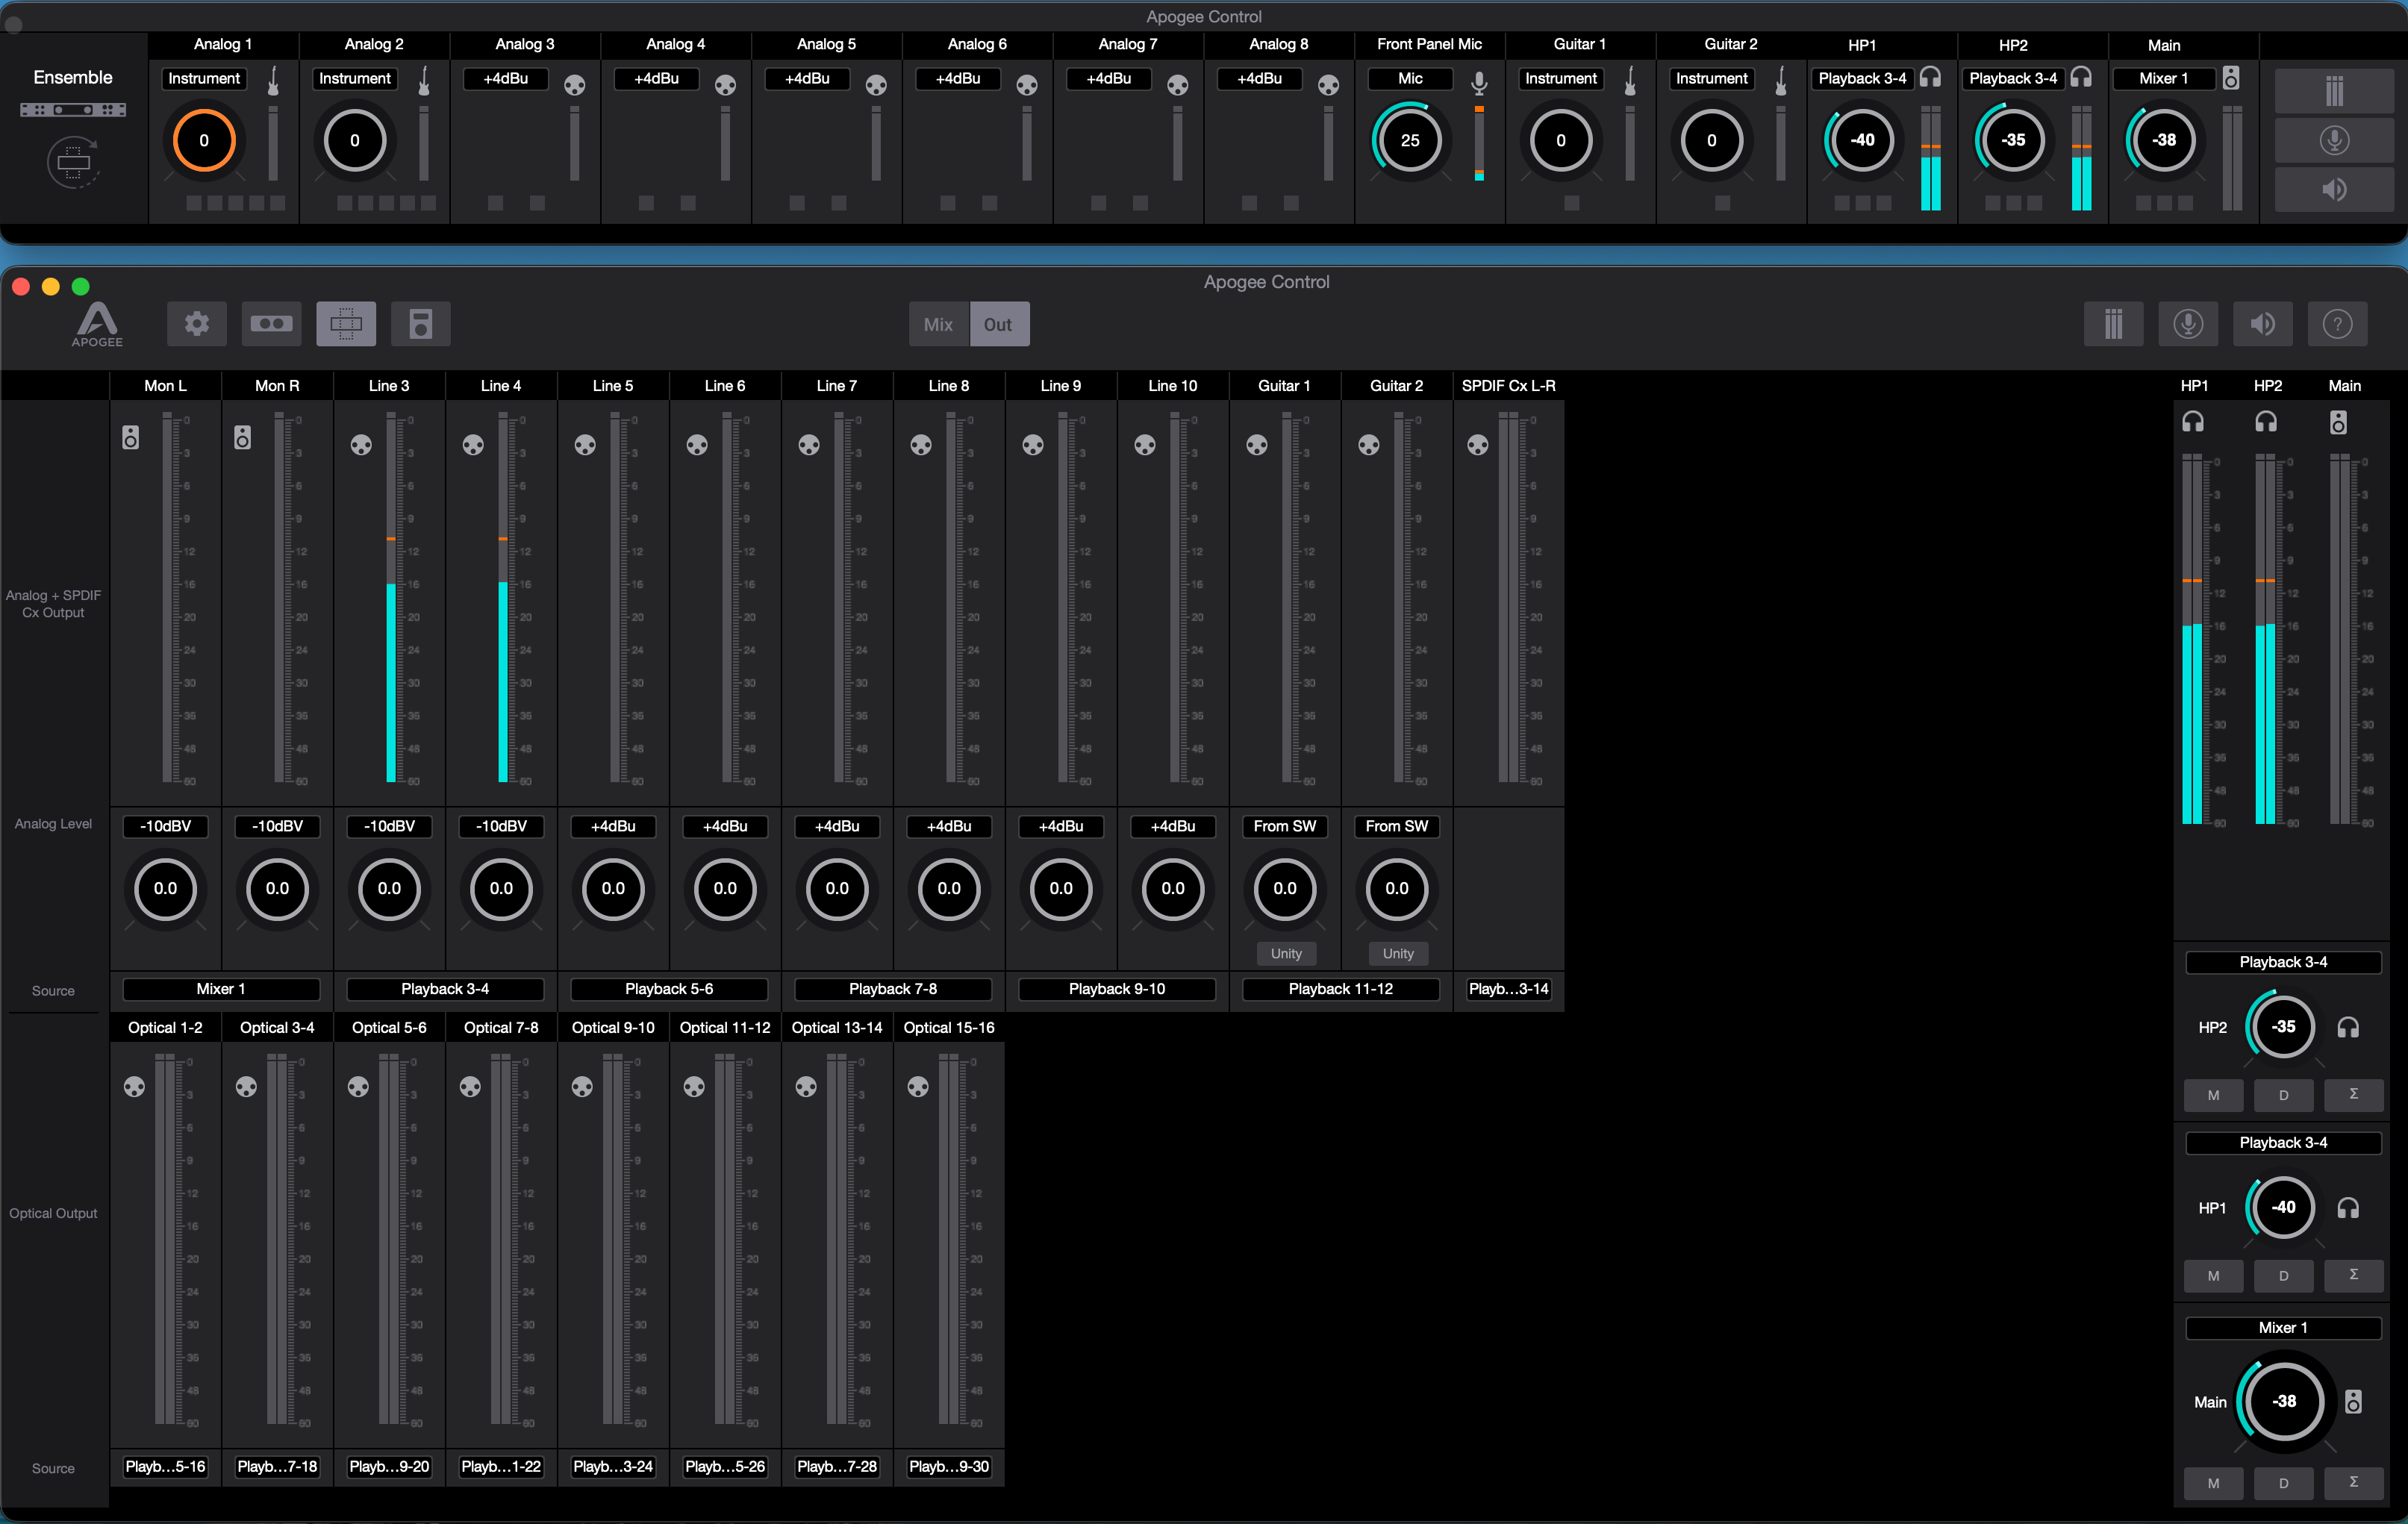Click the speaker volume icon in main toolbar
The height and width of the screenshot is (1524, 2408).
click(x=2262, y=324)
